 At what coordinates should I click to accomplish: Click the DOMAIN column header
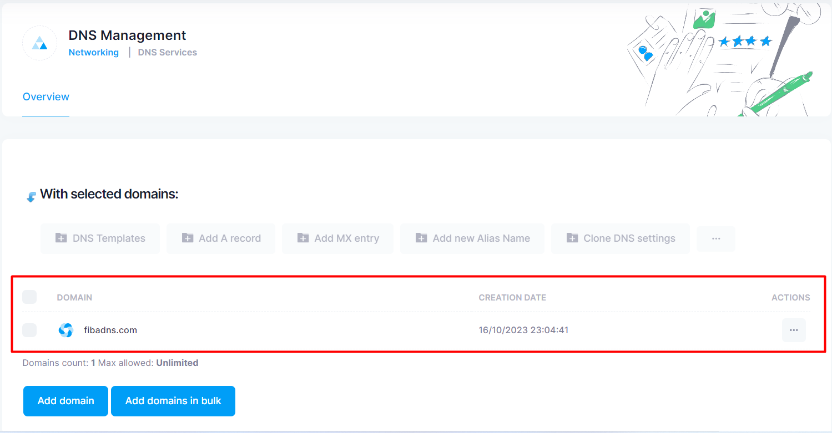click(x=74, y=298)
